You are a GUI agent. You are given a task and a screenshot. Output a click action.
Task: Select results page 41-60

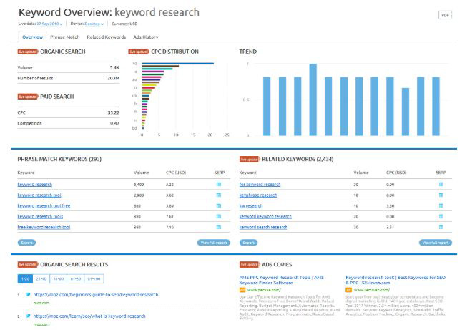point(59,278)
